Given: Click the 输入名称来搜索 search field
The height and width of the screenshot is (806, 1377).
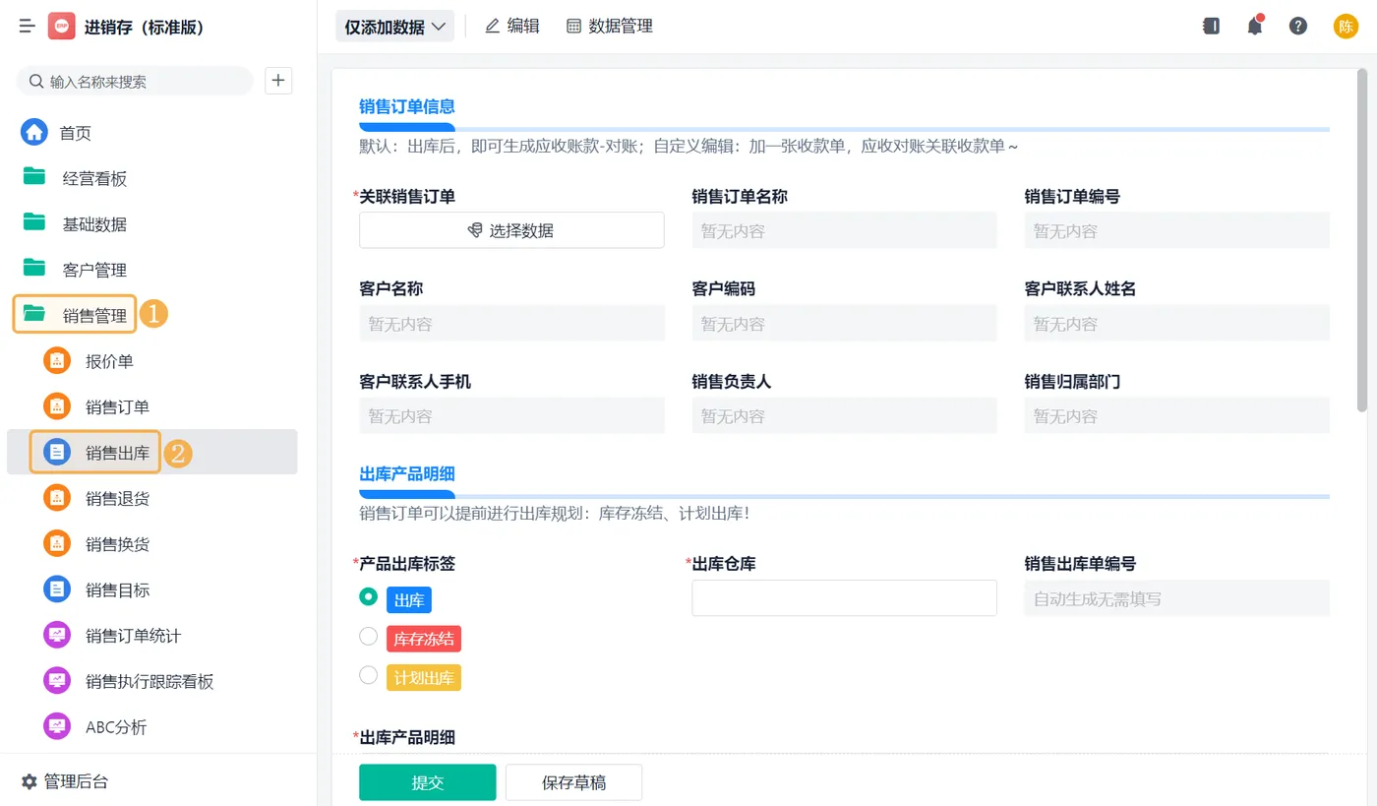Looking at the screenshot, I should pyautogui.click(x=135, y=82).
